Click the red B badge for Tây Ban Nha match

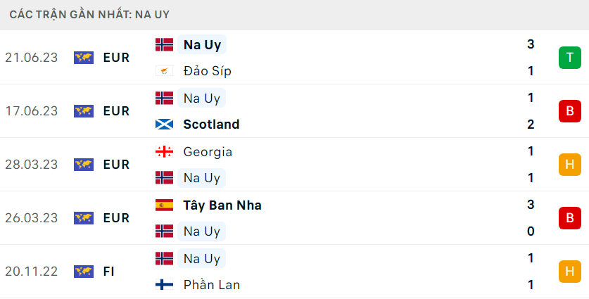point(569,218)
